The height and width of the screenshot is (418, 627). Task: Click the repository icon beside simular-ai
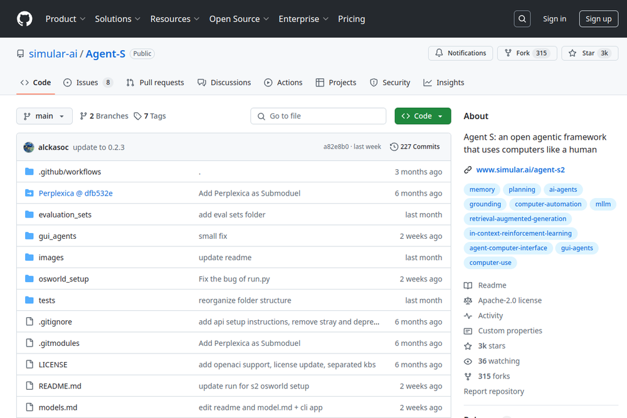click(21, 53)
